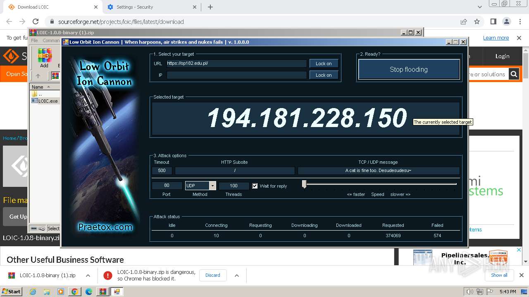Image resolution: width=529 pixels, height=297 pixels.
Task: Go back in Chrome
Action: click(9, 21)
